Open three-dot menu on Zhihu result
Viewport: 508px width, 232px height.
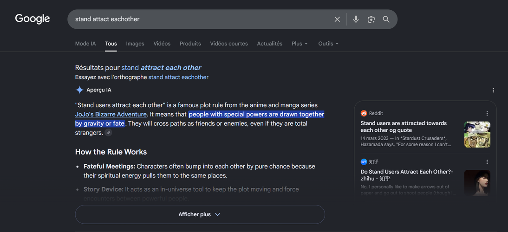point(487,162)
